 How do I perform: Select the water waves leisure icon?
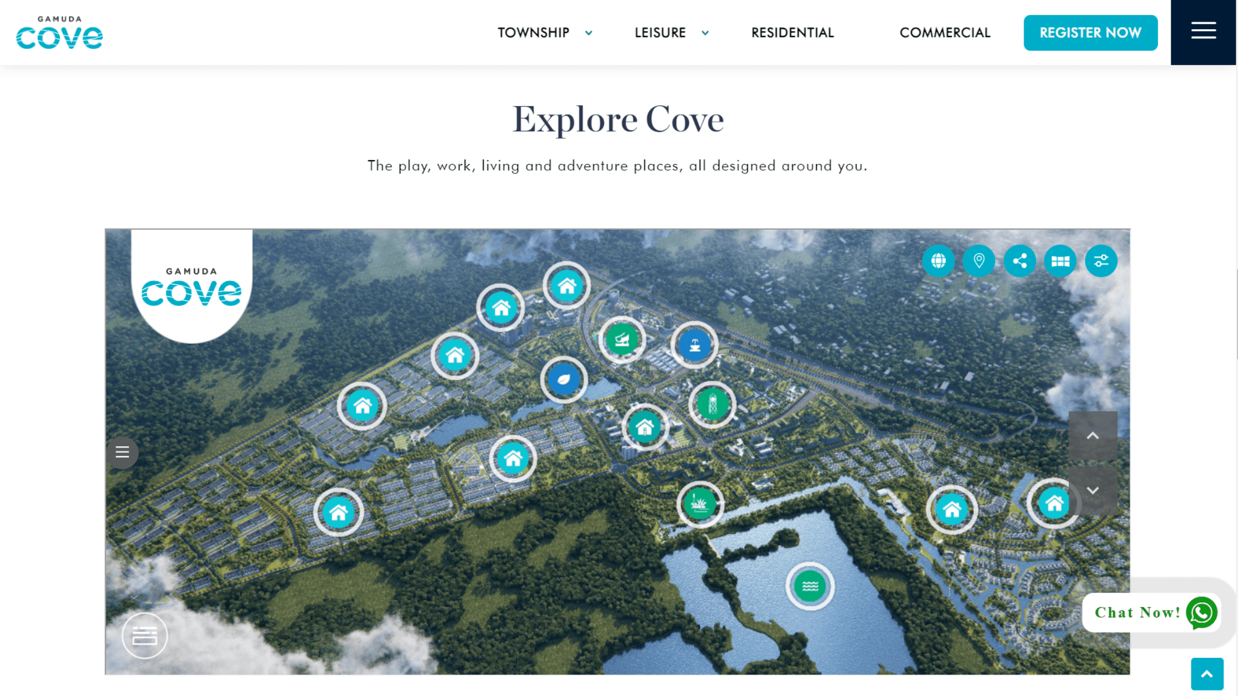810,584
